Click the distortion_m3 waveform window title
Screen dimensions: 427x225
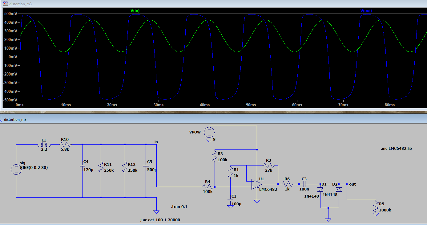tap(20, 4)
